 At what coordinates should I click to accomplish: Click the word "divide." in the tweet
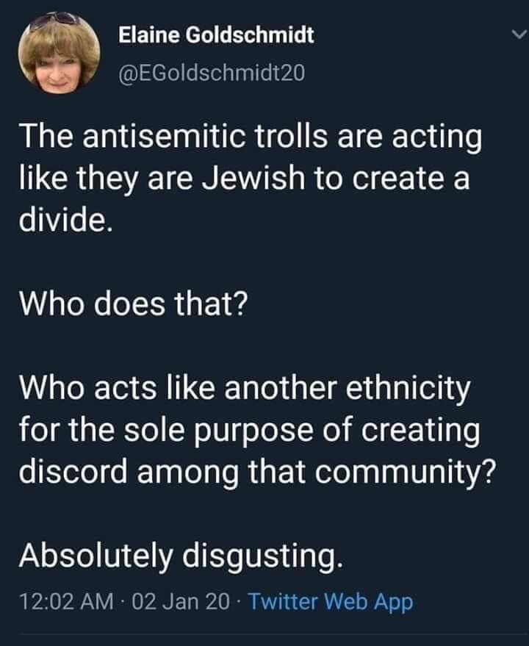tap(66, 221)
